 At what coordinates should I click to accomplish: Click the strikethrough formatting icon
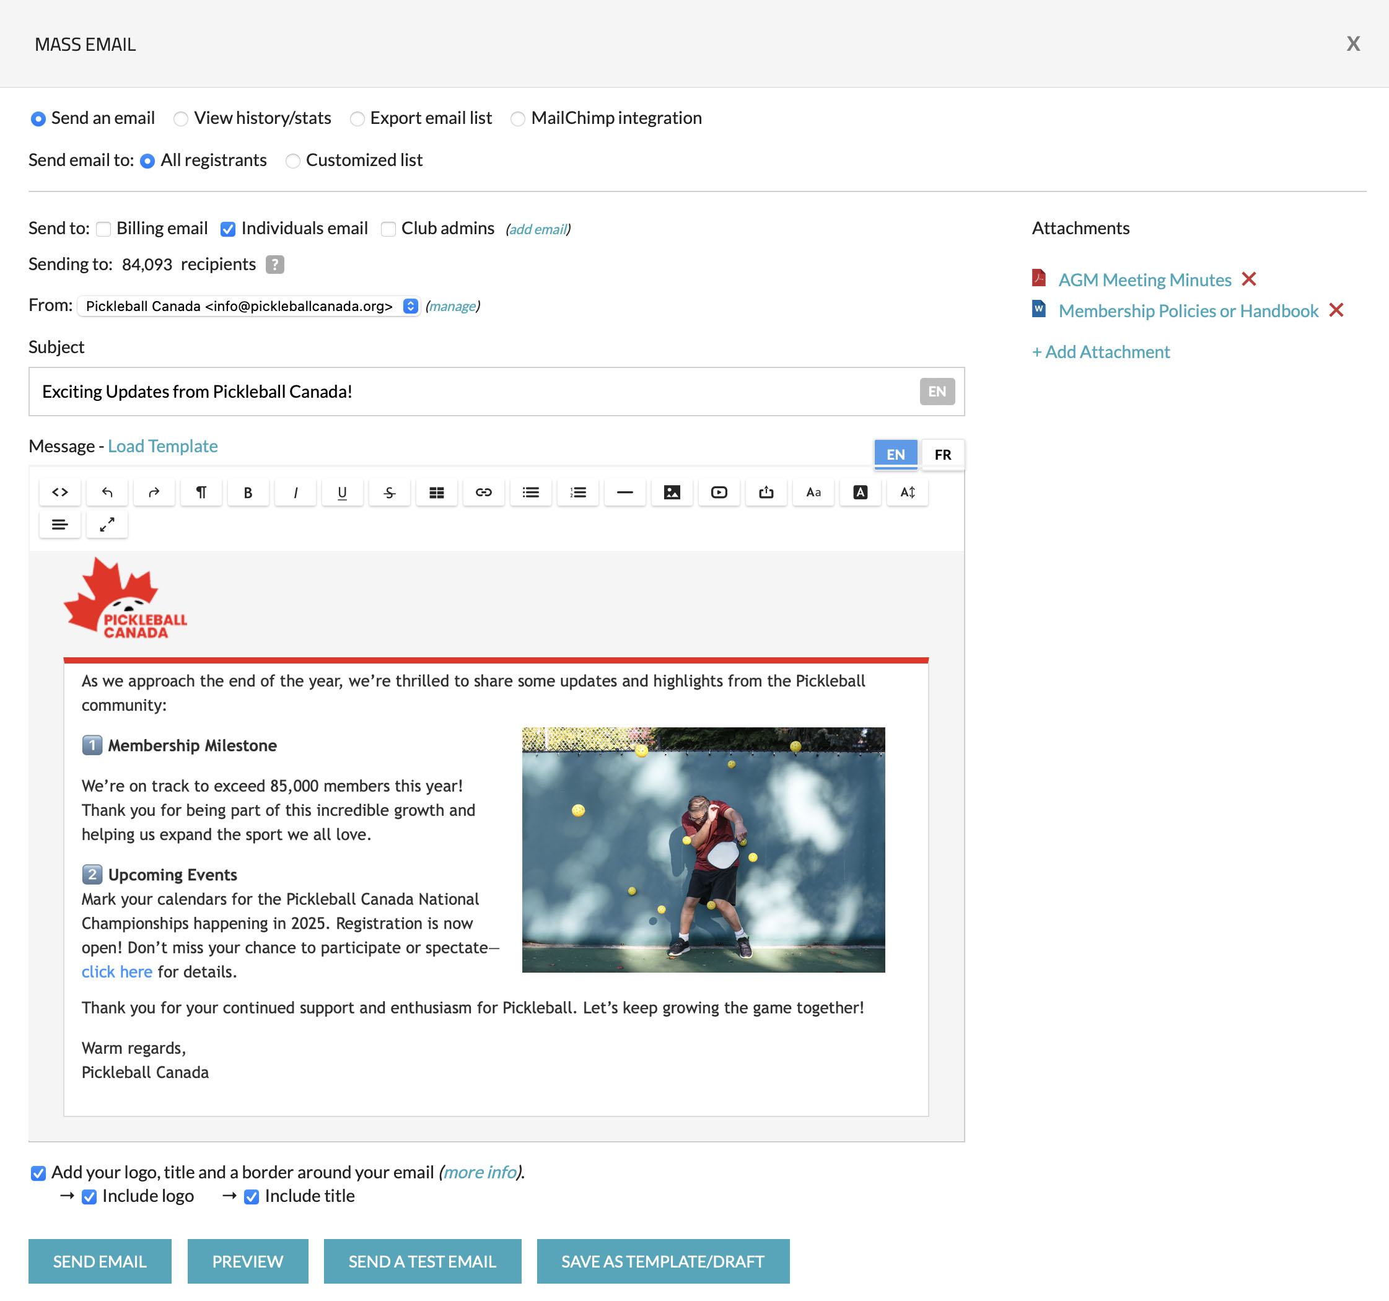389,492
